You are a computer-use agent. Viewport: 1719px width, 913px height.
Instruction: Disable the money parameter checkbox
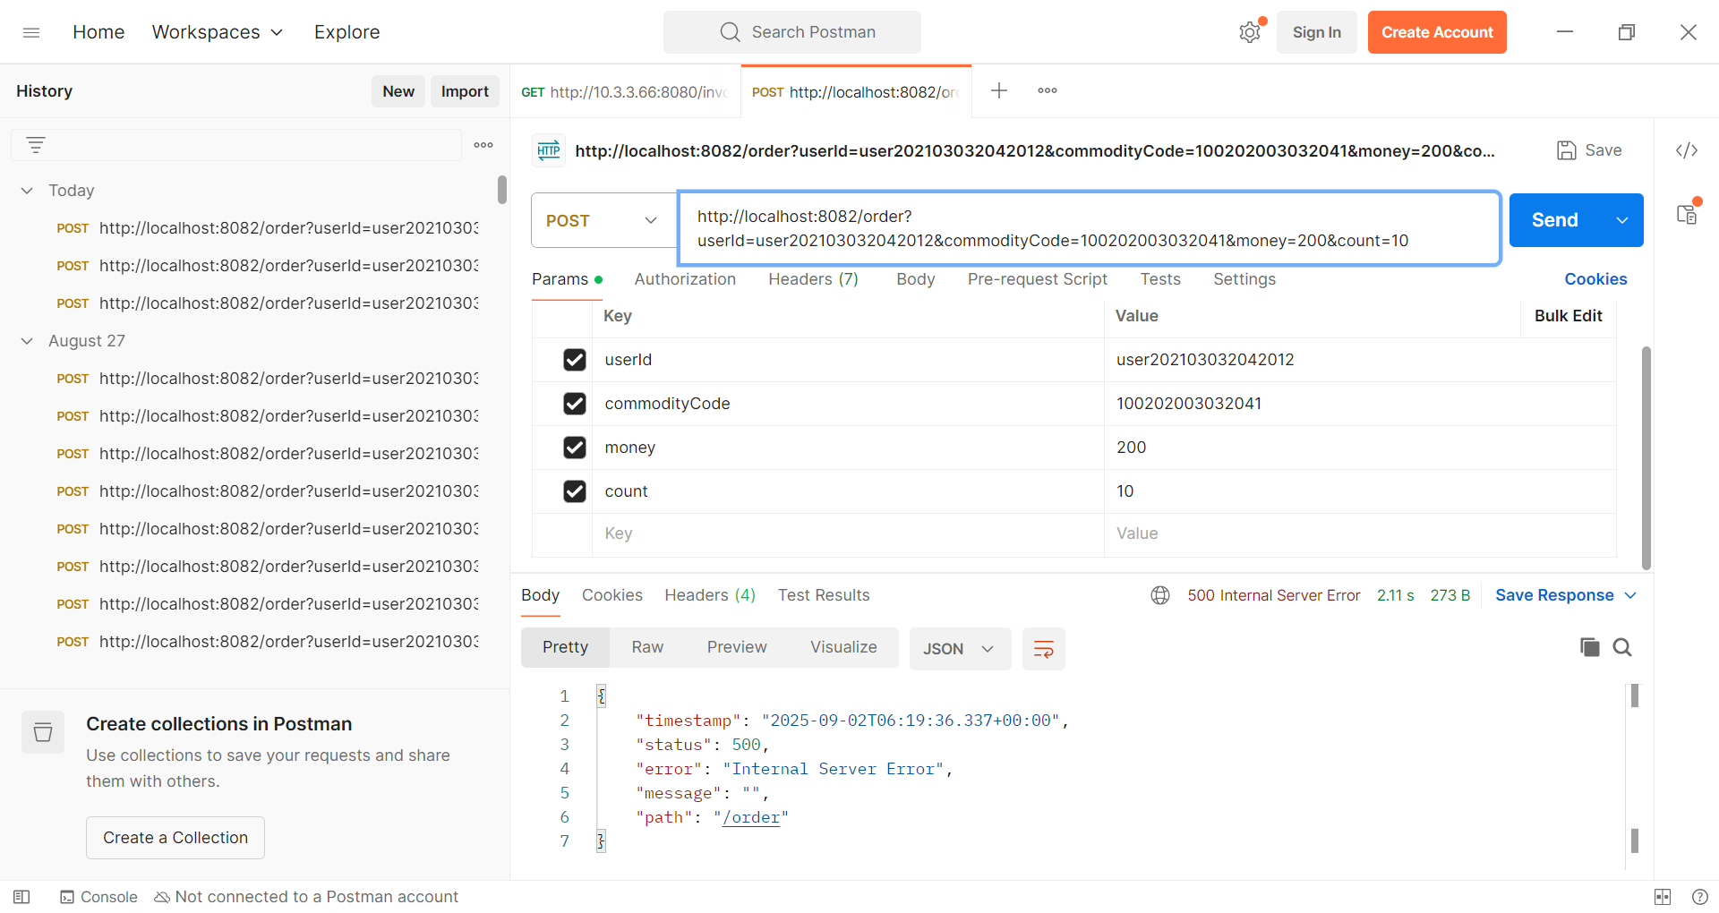tap(575, 448)
